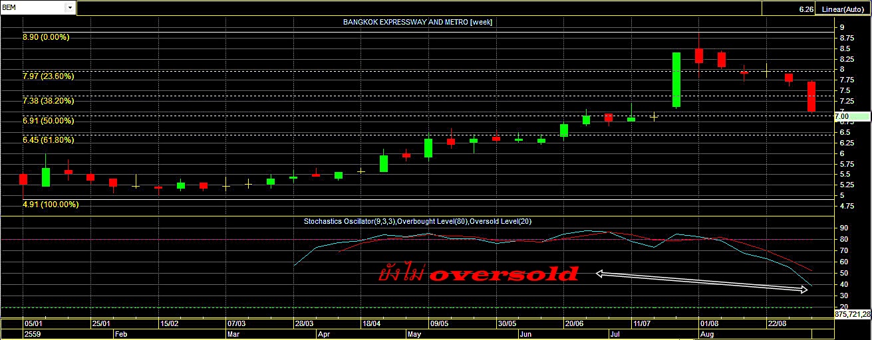872x340 pixels.
Task: Click the 4.75 price axis label
Action: click(847, 207)
